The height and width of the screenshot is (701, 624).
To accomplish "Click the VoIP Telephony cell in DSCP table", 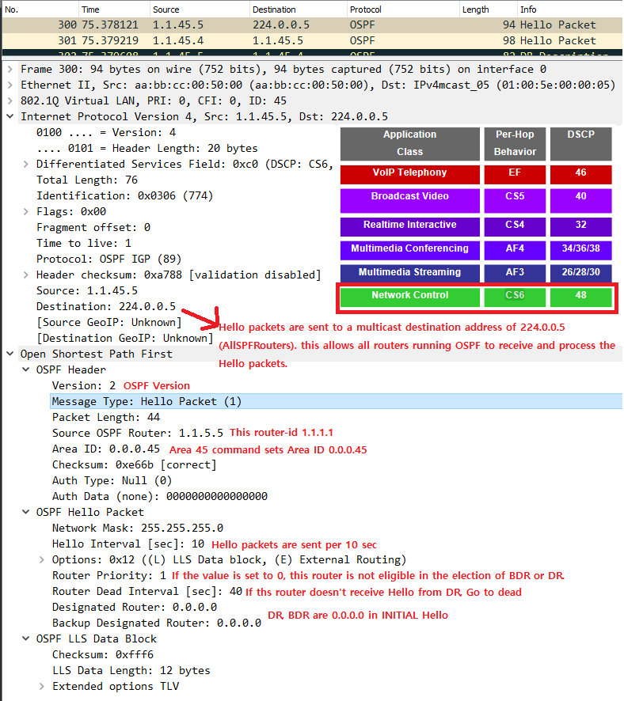I will point(409,174).
